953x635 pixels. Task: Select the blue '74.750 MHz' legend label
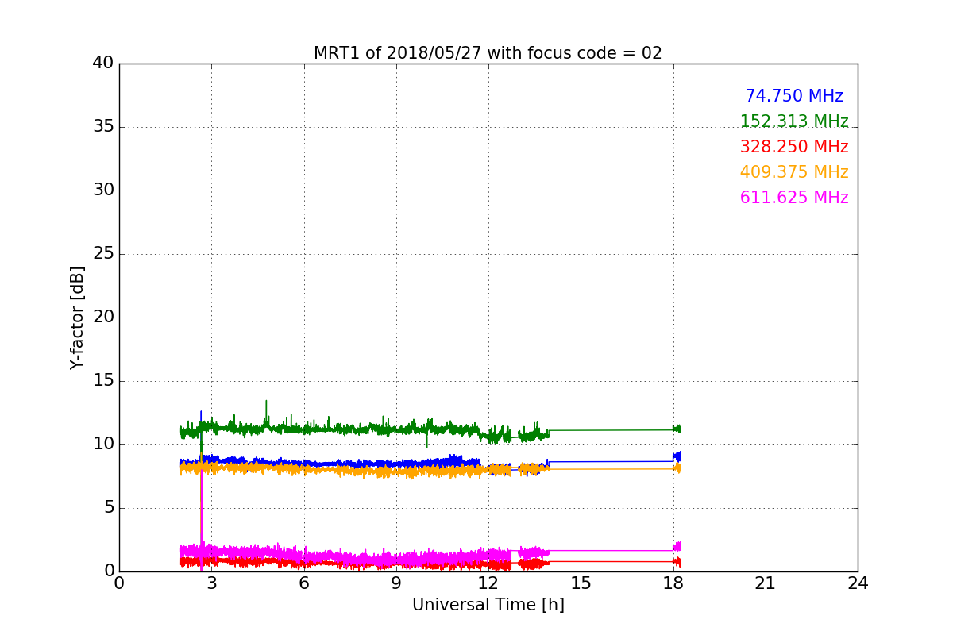[794, 96]
